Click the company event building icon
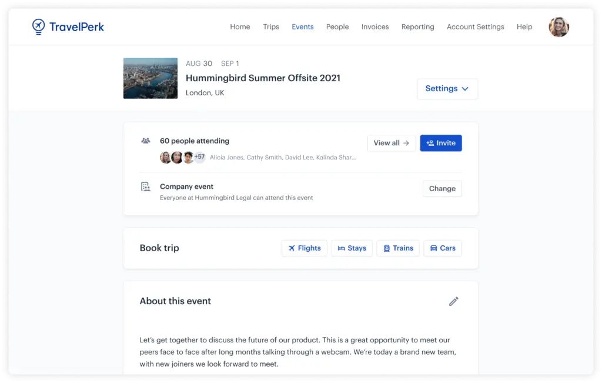The height and width of the screenshot is (383, 602). click(146, 186)
